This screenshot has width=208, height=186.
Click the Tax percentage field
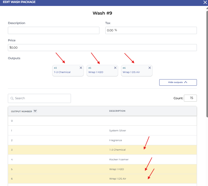tap(151, 30)
